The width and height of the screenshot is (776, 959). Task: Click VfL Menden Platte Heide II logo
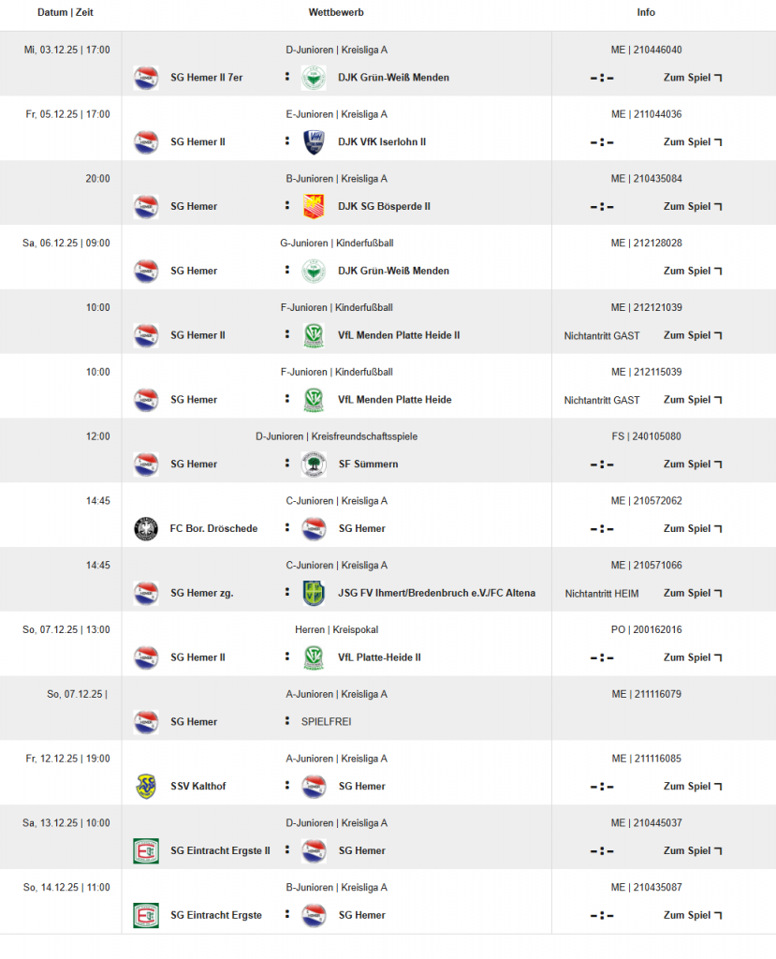(x=314, y=335)
